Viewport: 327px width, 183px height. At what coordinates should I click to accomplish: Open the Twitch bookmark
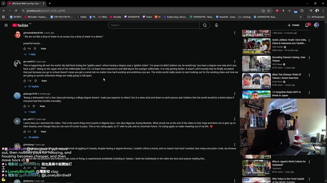(147, 17)
